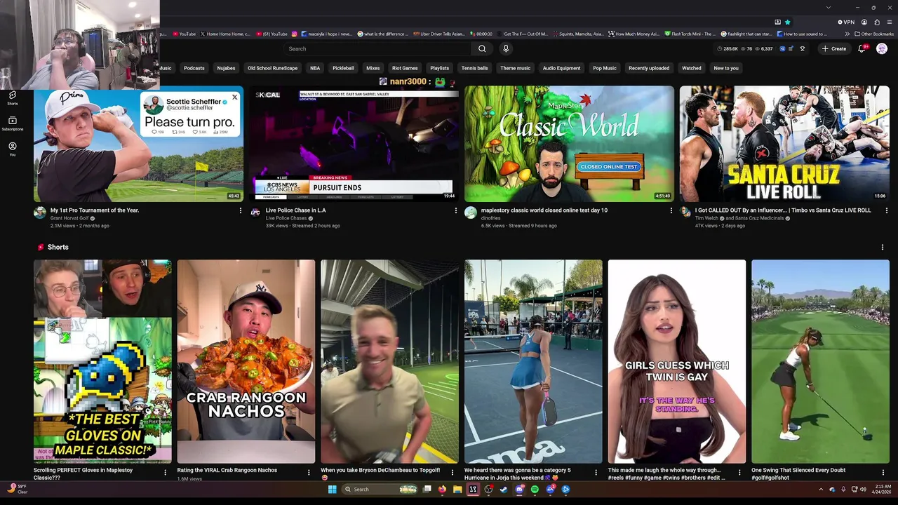Expand the bookmarks overflow chevron
The width and height of the screenshot is (898, 505).
(x=847, y=34)
